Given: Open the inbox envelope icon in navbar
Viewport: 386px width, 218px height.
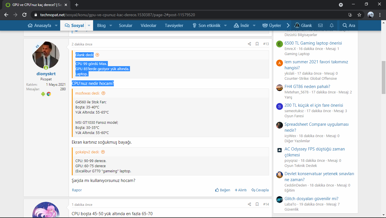Looking at the screenshot, I should coord(320,26).
